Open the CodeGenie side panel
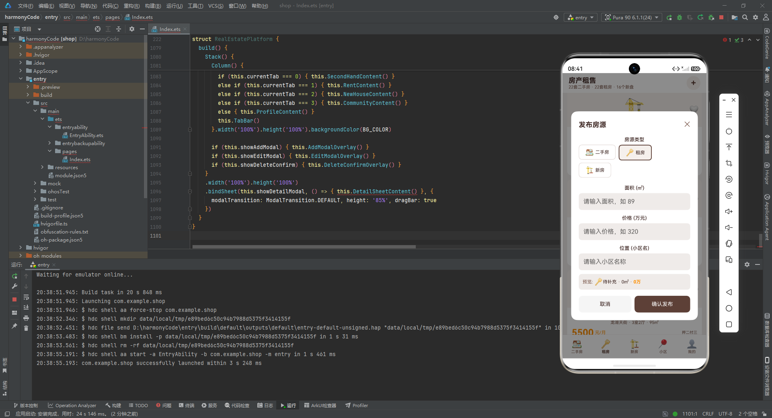The height and width of the screenshot is (418, 772). 767,44
